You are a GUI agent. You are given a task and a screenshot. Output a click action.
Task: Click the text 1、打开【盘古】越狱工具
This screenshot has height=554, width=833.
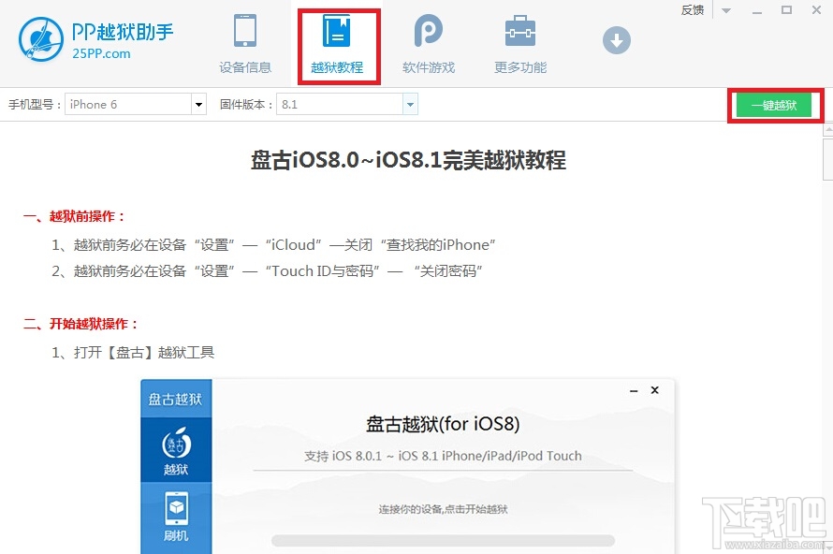point(133,352)
